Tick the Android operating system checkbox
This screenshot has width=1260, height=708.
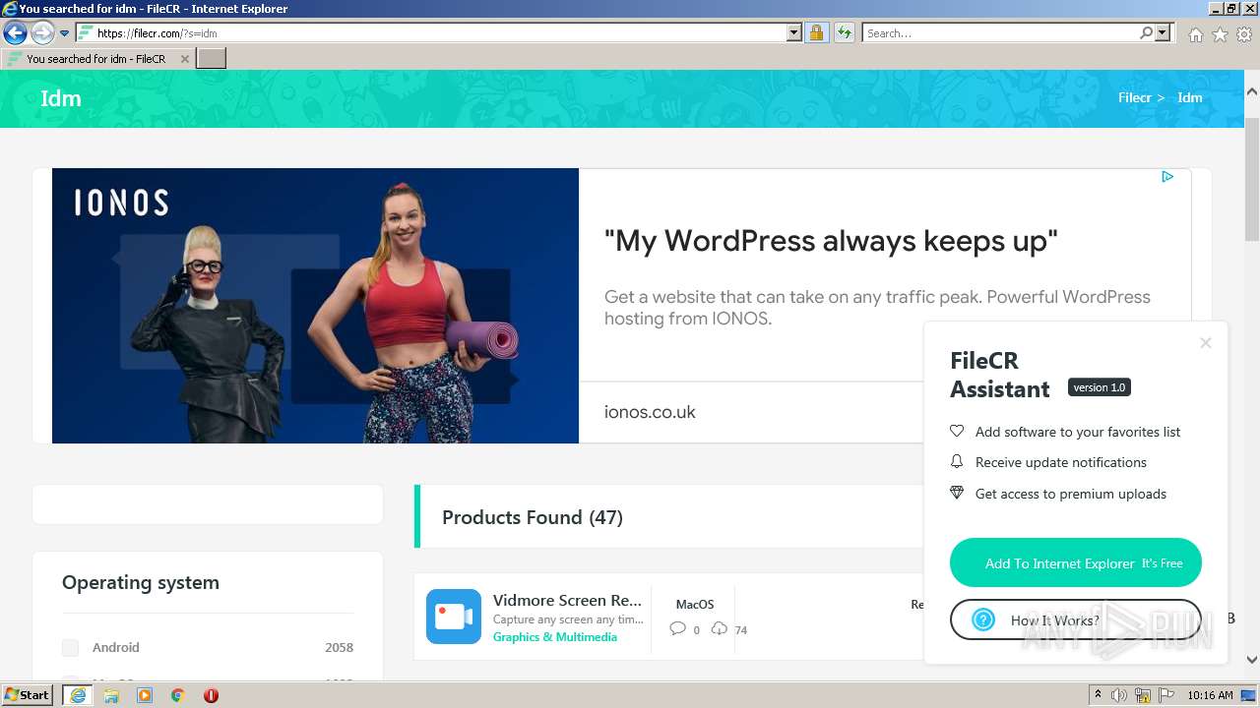coord(70,647)
